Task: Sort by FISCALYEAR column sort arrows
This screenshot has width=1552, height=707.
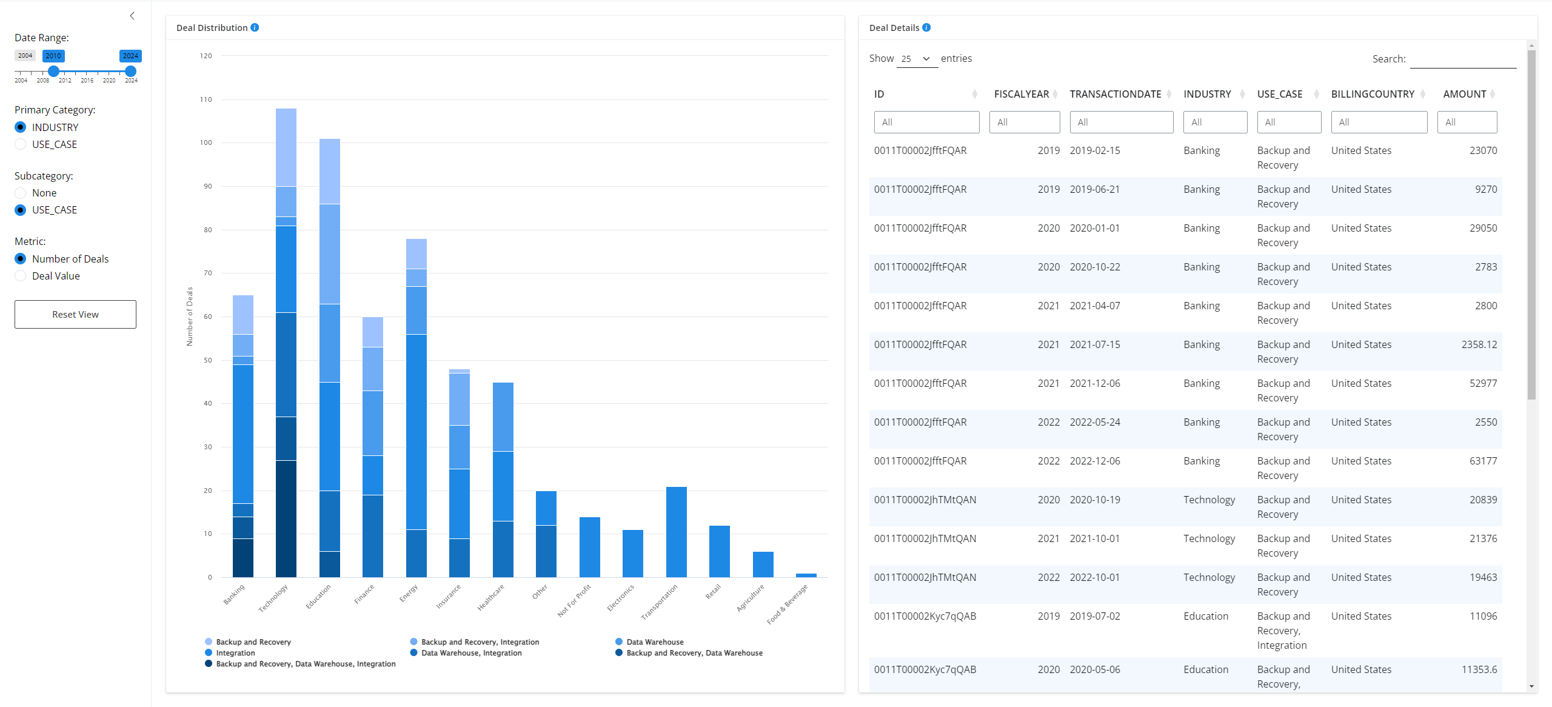Action: [x=1055, y=94]
